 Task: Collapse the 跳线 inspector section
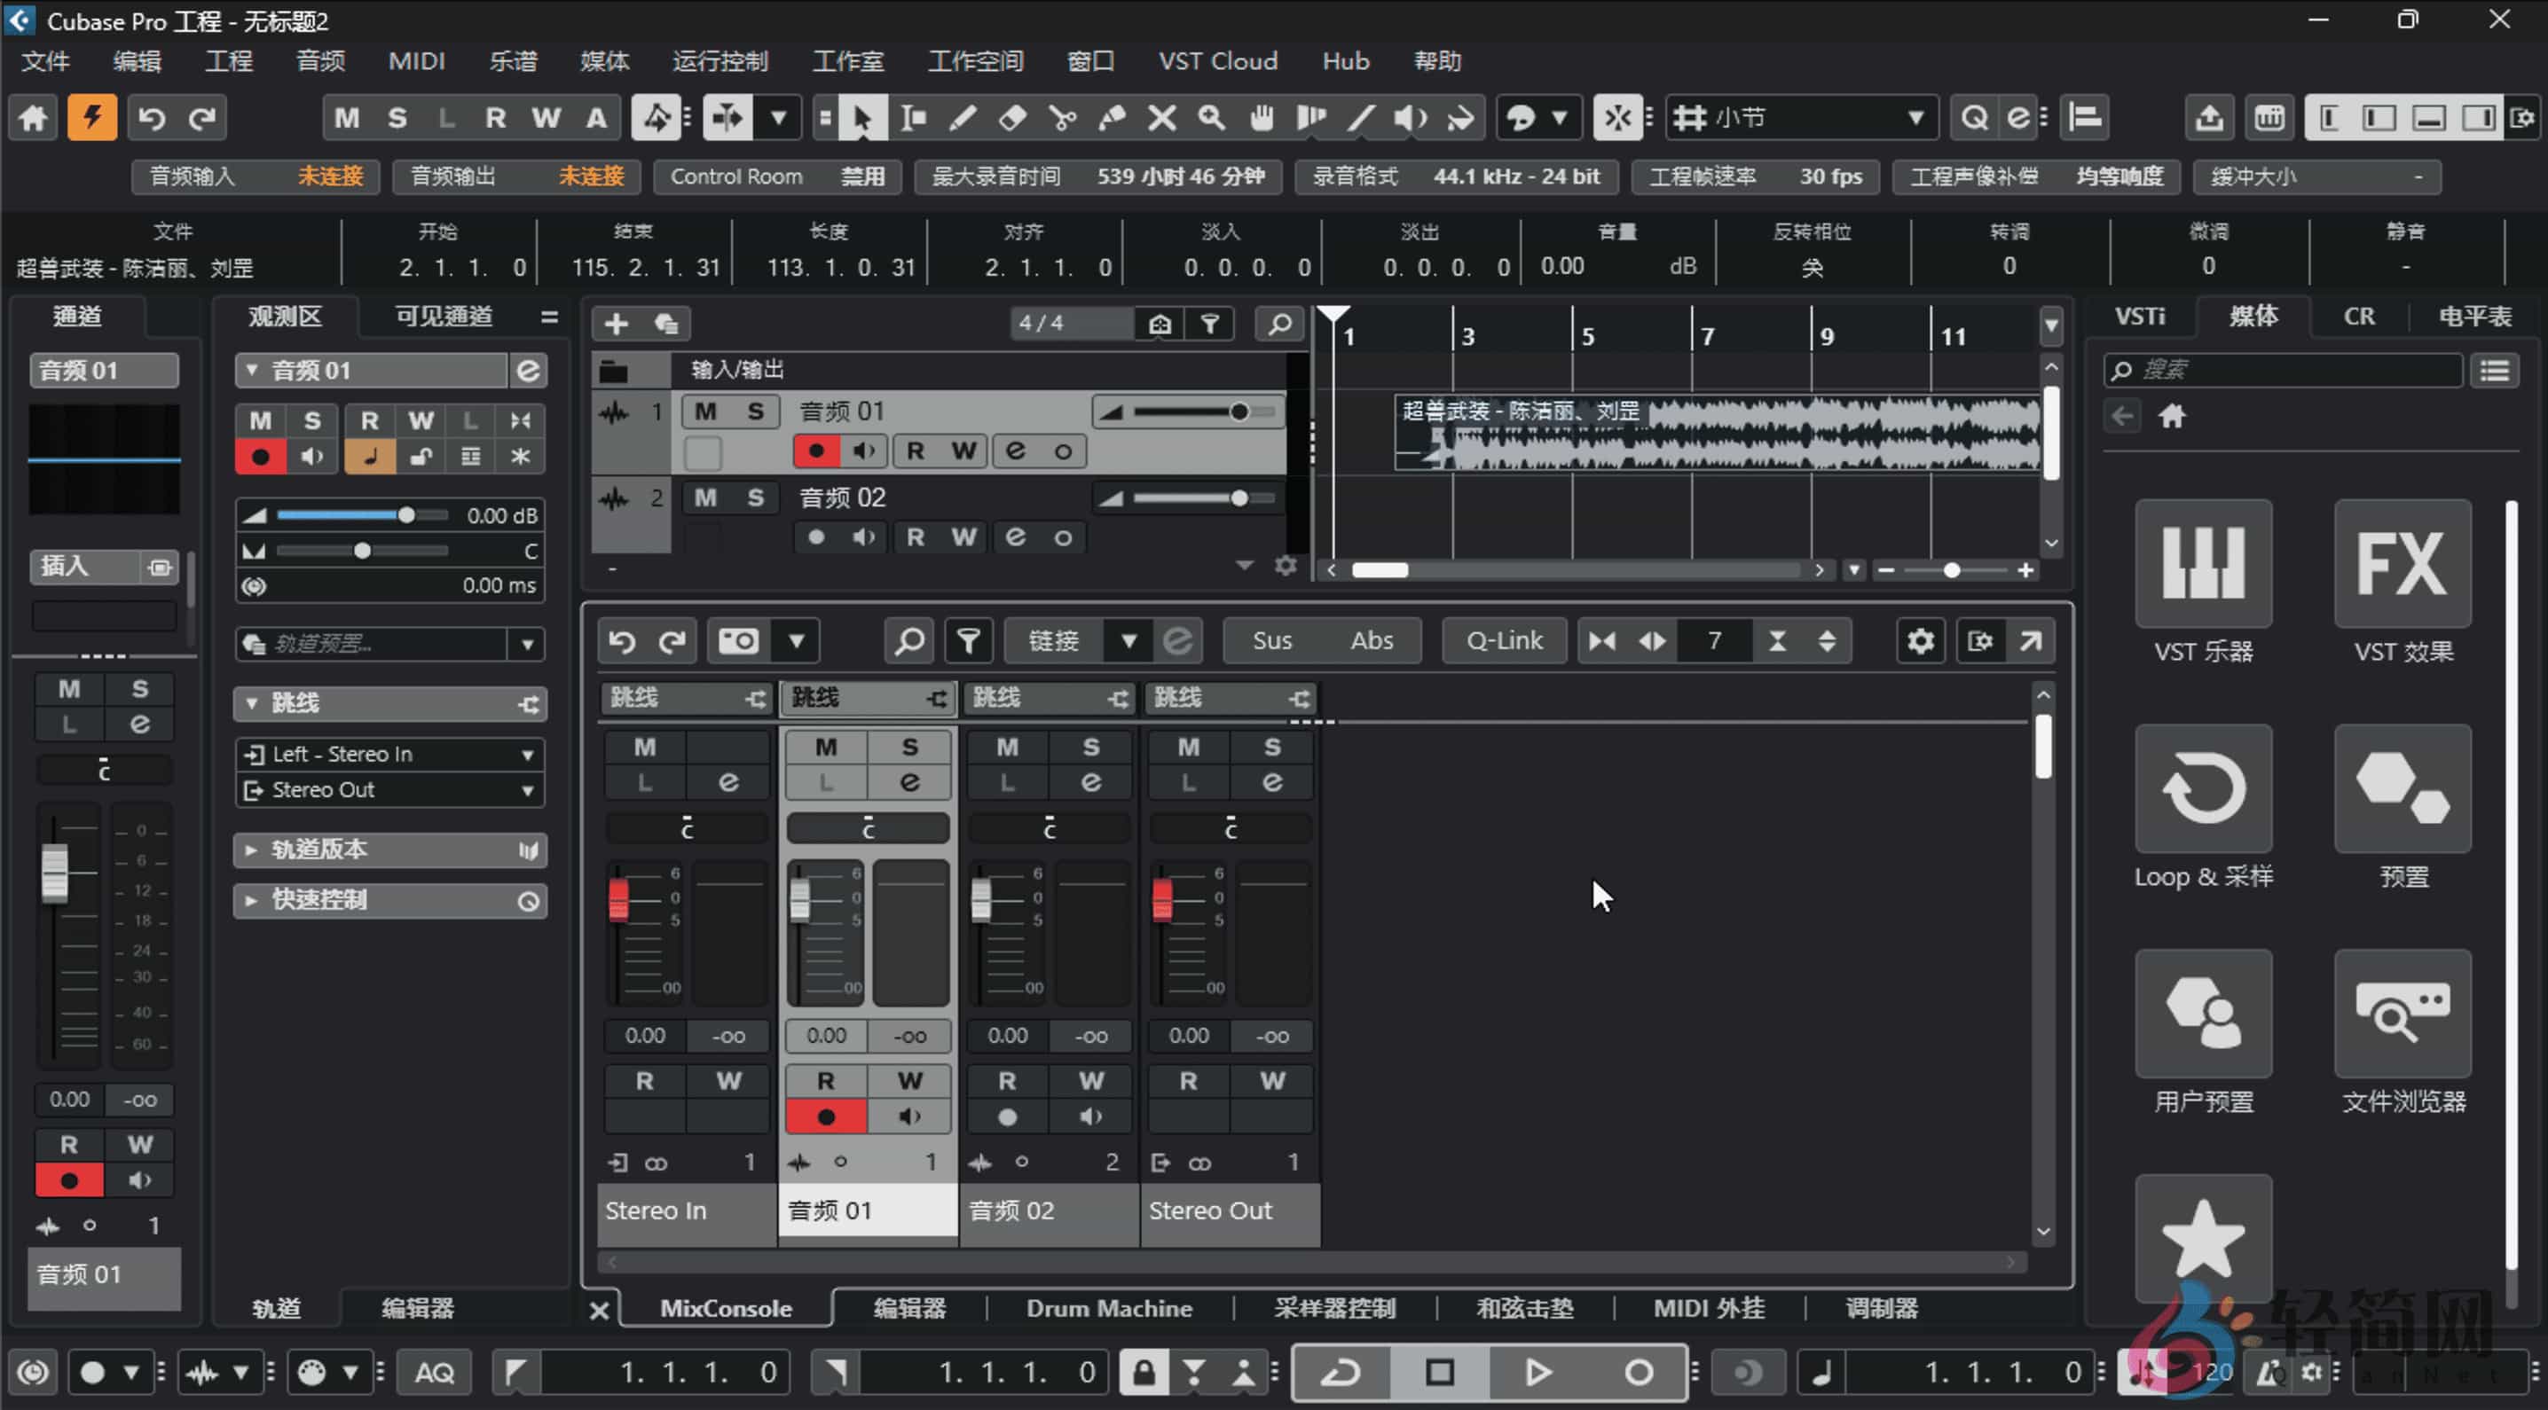click(x=252, y=703)
